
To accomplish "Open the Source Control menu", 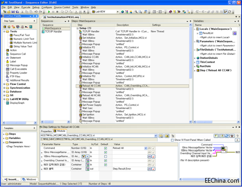I will click(62, 7).
